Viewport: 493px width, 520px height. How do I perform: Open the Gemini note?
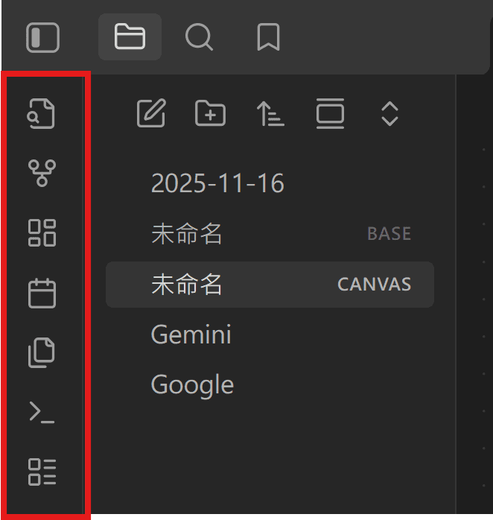pyautogui.click(x=191, y=334)
